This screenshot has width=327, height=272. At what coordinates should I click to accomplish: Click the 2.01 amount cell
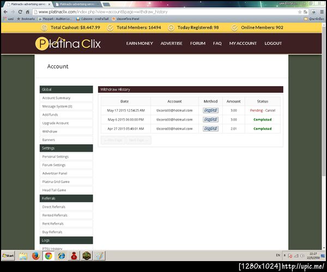(234, 129)
